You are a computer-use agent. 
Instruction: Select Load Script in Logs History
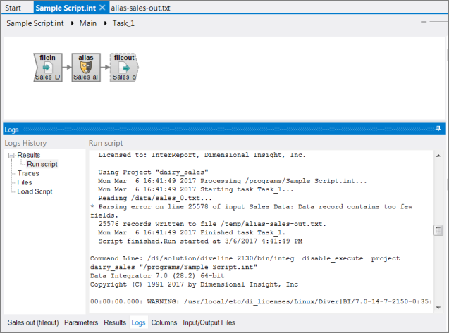click(35, 191)
